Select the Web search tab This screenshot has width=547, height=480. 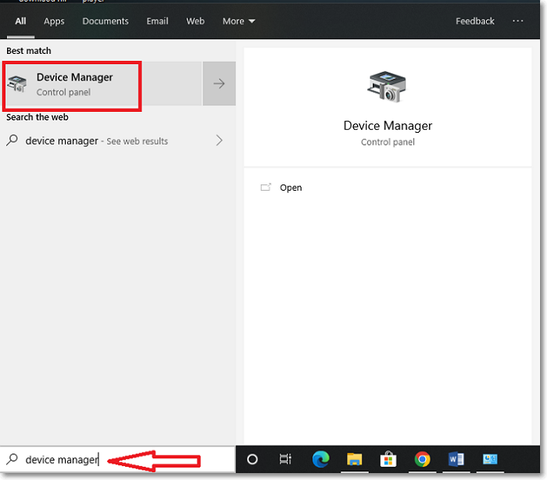[x=195, y=21]
